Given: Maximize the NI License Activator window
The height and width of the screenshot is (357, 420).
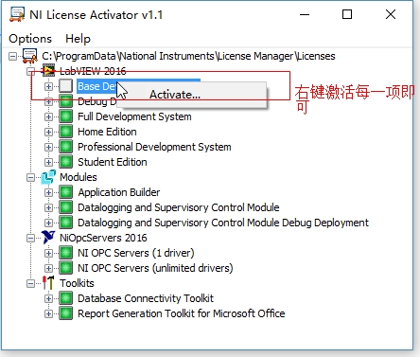Looking at the screenshot, I should (x=347, y=14).
